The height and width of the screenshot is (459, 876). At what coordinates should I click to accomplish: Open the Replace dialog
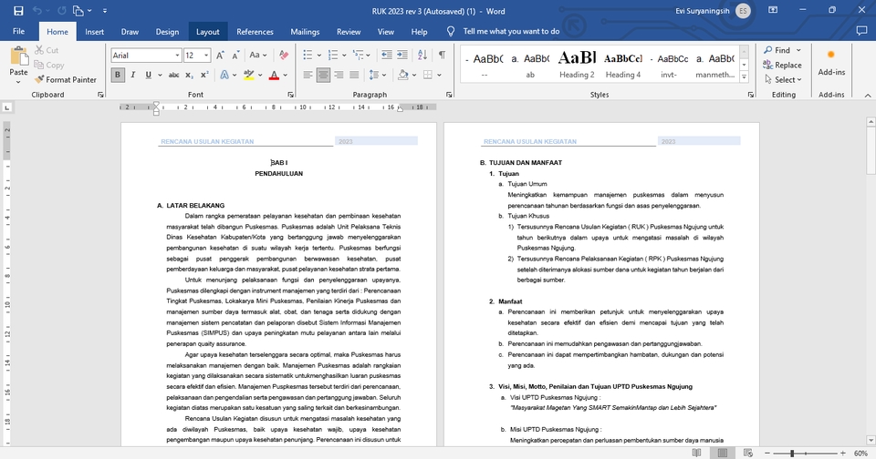(783, 66)
